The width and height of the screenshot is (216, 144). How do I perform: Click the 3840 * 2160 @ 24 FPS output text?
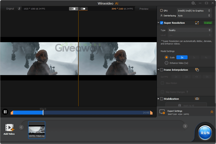click(122, 9)
